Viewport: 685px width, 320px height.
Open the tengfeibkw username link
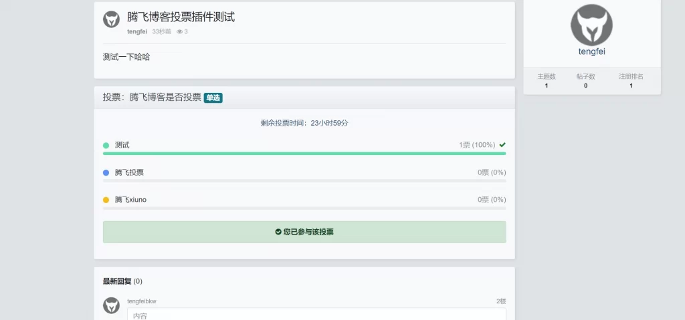141,301
